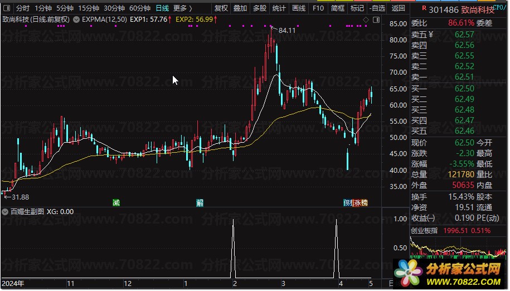Open the 百媚生副图 indicator dropdown
510x291 pixels.
point(5,212)
